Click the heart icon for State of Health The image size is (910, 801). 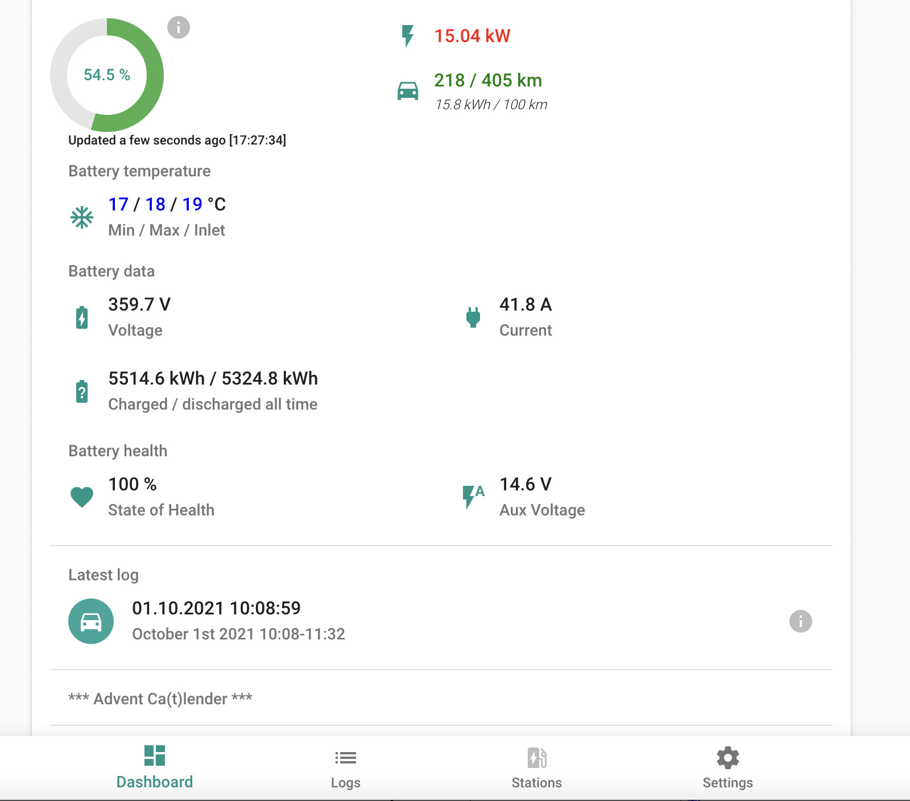pos(82,496)
